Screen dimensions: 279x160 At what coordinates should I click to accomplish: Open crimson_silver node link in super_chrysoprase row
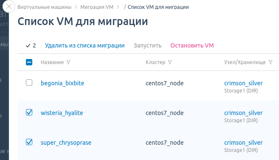click(x=243, y=143)
